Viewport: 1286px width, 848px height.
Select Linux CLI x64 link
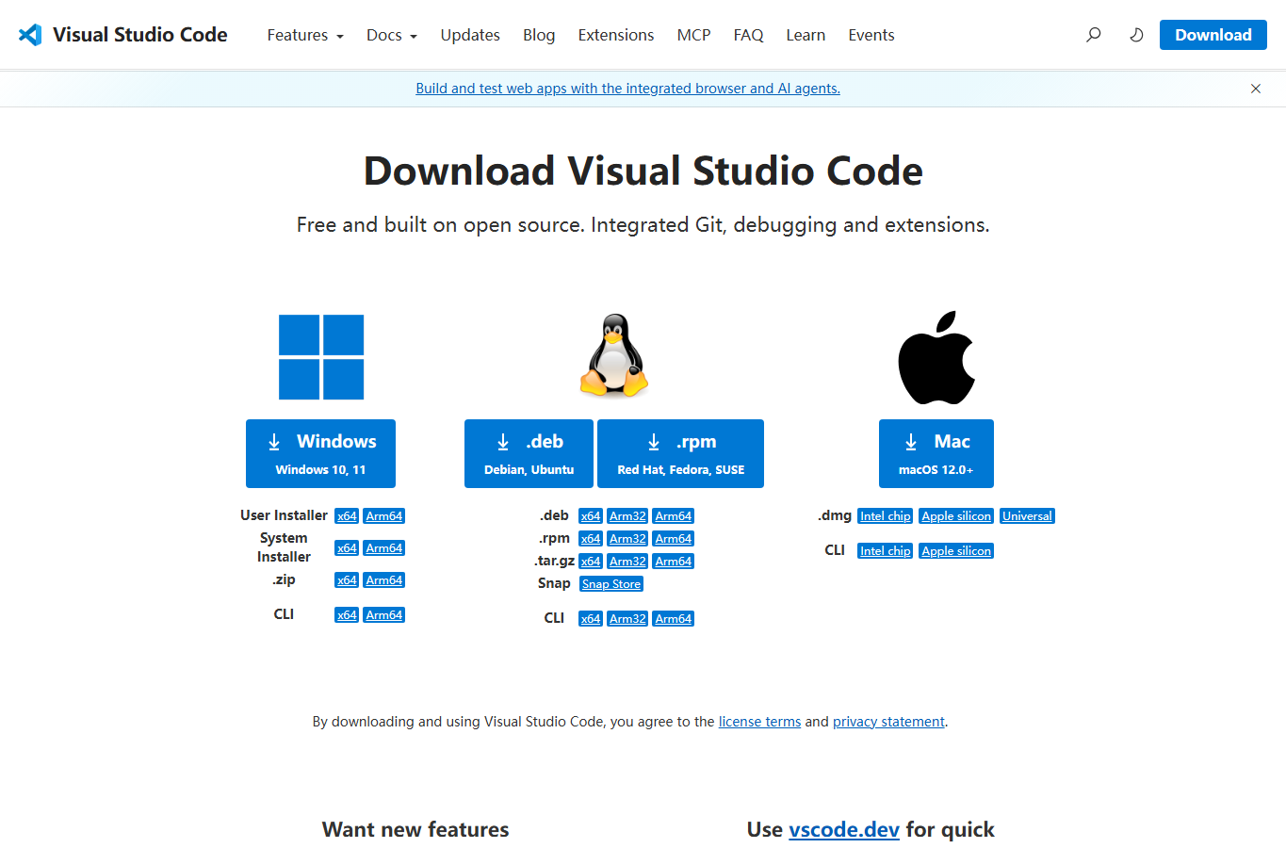(591, 619)
